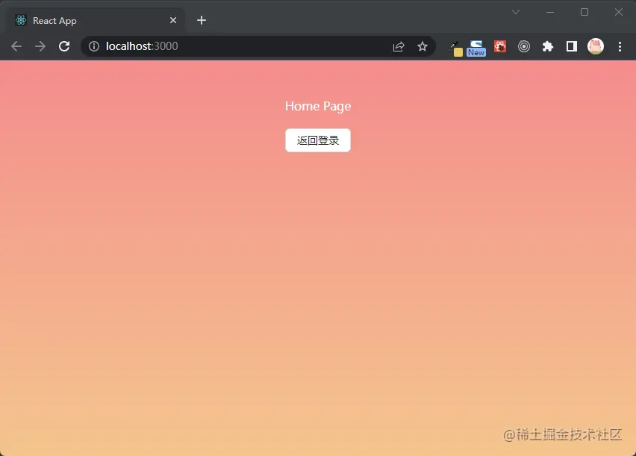
Task: Click the forward navigation arrow
Action: 40,46
